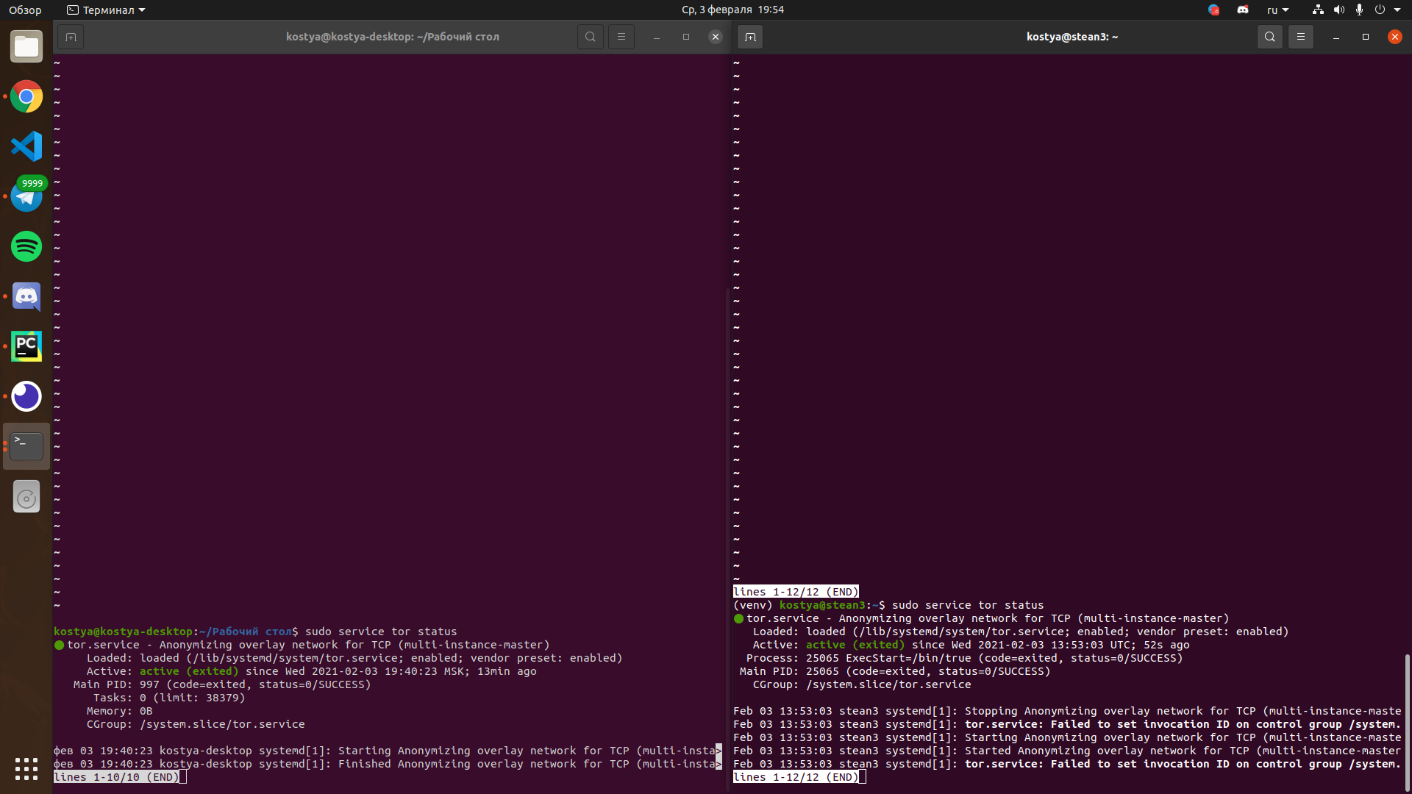
Task: Click 'active (exited)' status in left terminal
Action: coord(189,671)
